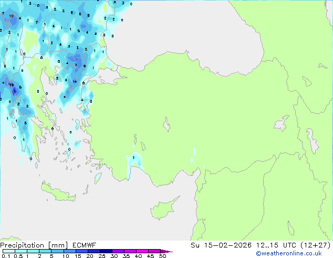This screenshot has width=333, height=258.
Task: Click the "(12+27)" forecast offset text
Action: pos(315,245)
